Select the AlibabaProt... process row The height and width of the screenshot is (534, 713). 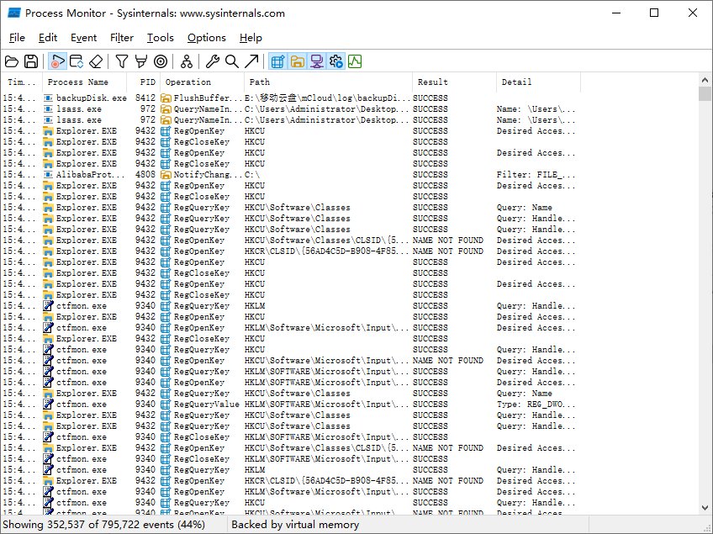coord(291,175)
